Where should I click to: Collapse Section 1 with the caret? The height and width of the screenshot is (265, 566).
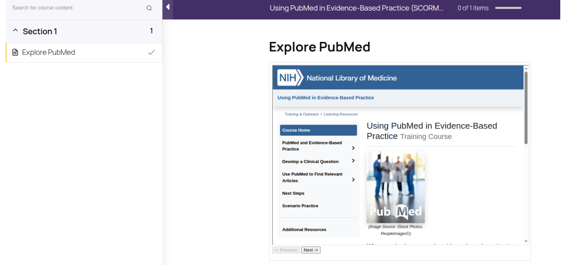(15, 31)
